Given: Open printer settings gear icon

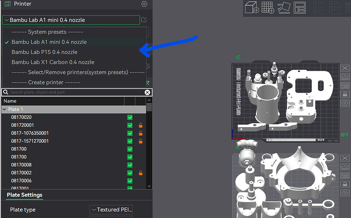Looking at the screenshot, I should (x=144, y=4).
